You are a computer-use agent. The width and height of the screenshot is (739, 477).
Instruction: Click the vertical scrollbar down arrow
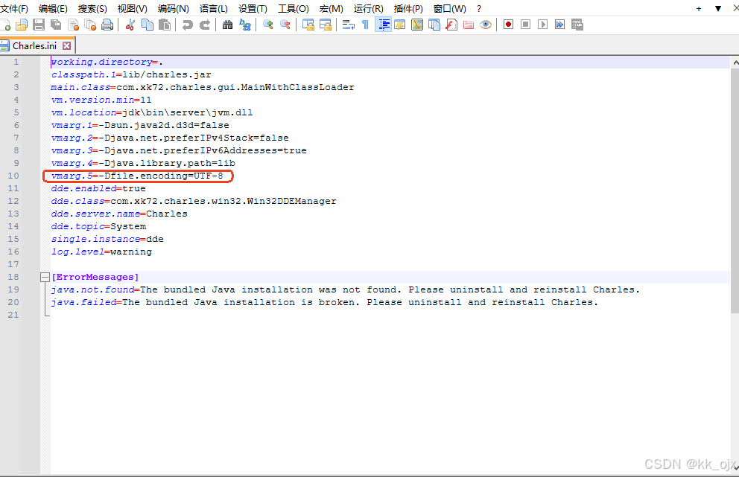coord(735,467)
